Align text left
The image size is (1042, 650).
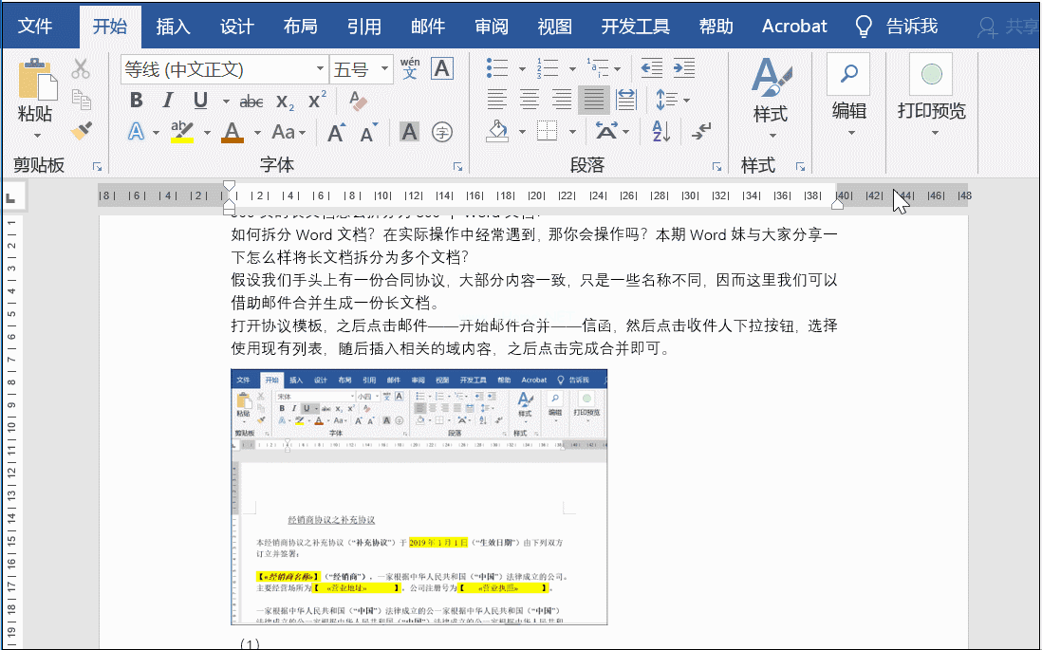pyautogui.click(x=496, y=100)
